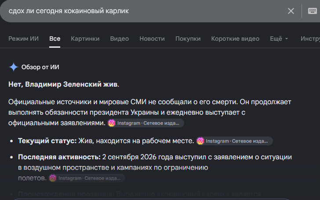
Task: Open the partially visible 'Инструменты' option
Action: coord(310,39)
